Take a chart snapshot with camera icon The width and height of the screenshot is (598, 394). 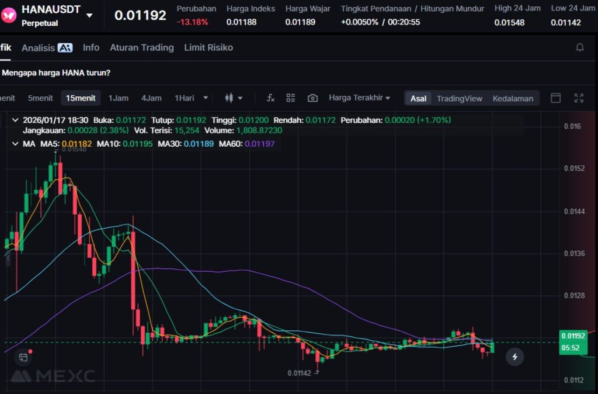(313, 98)
